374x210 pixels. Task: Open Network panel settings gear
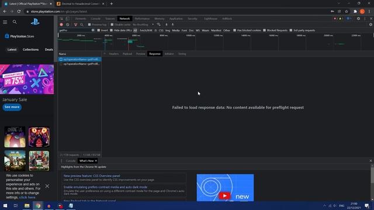370,24
